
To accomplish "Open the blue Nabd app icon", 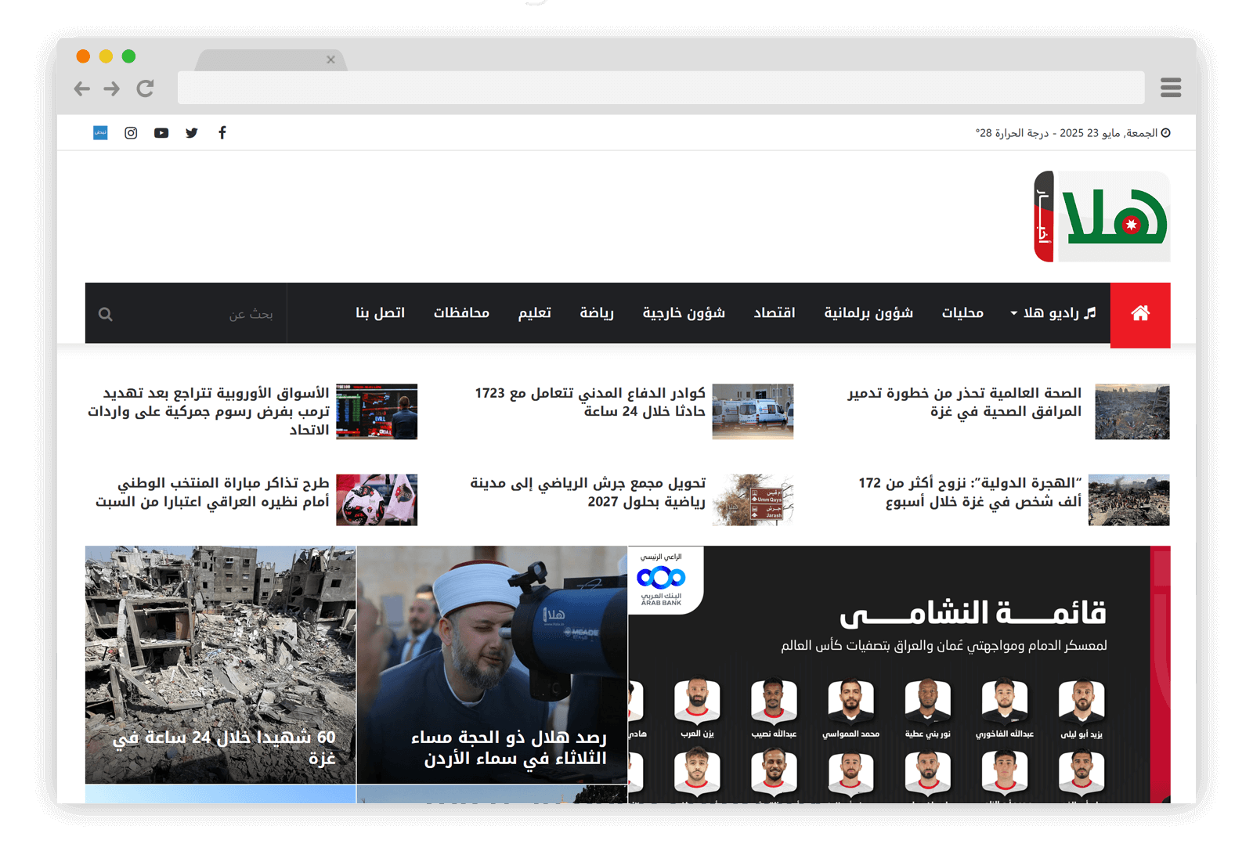I will (x=100, y=132).
